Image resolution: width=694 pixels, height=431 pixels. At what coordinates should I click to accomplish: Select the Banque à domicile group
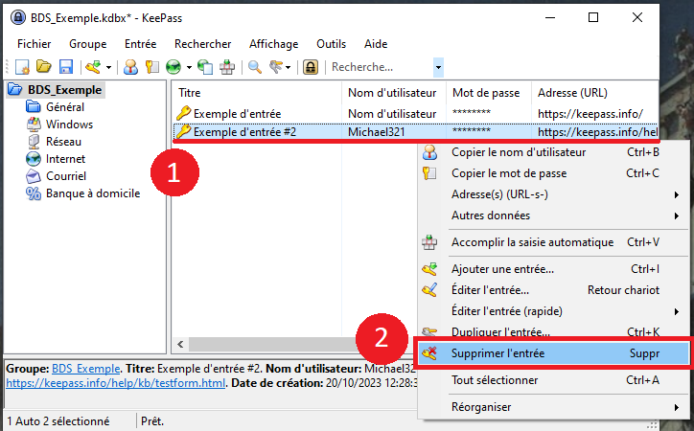click(93, 193)
